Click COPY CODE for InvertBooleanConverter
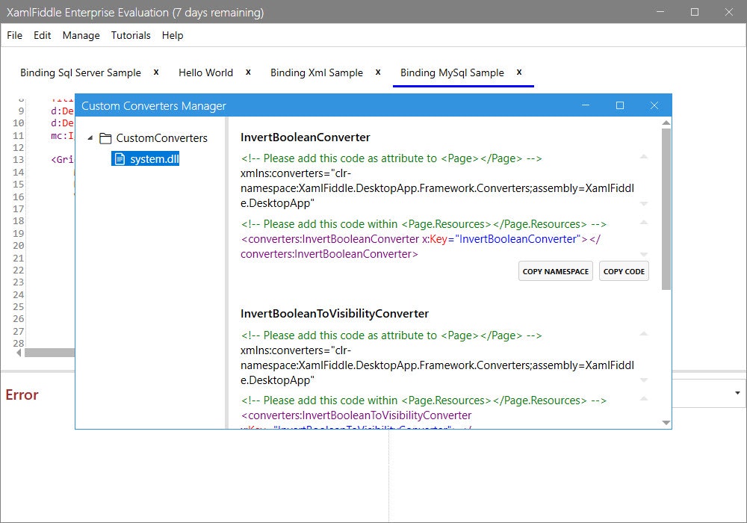747x523 pixels. click(624, 271)
